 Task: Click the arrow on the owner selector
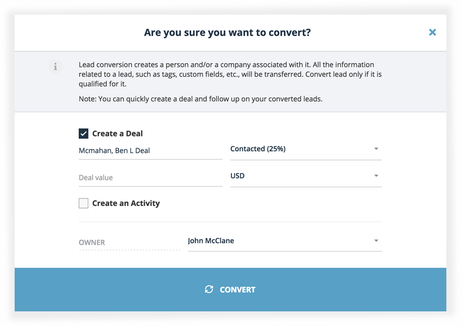coord(376,241)
